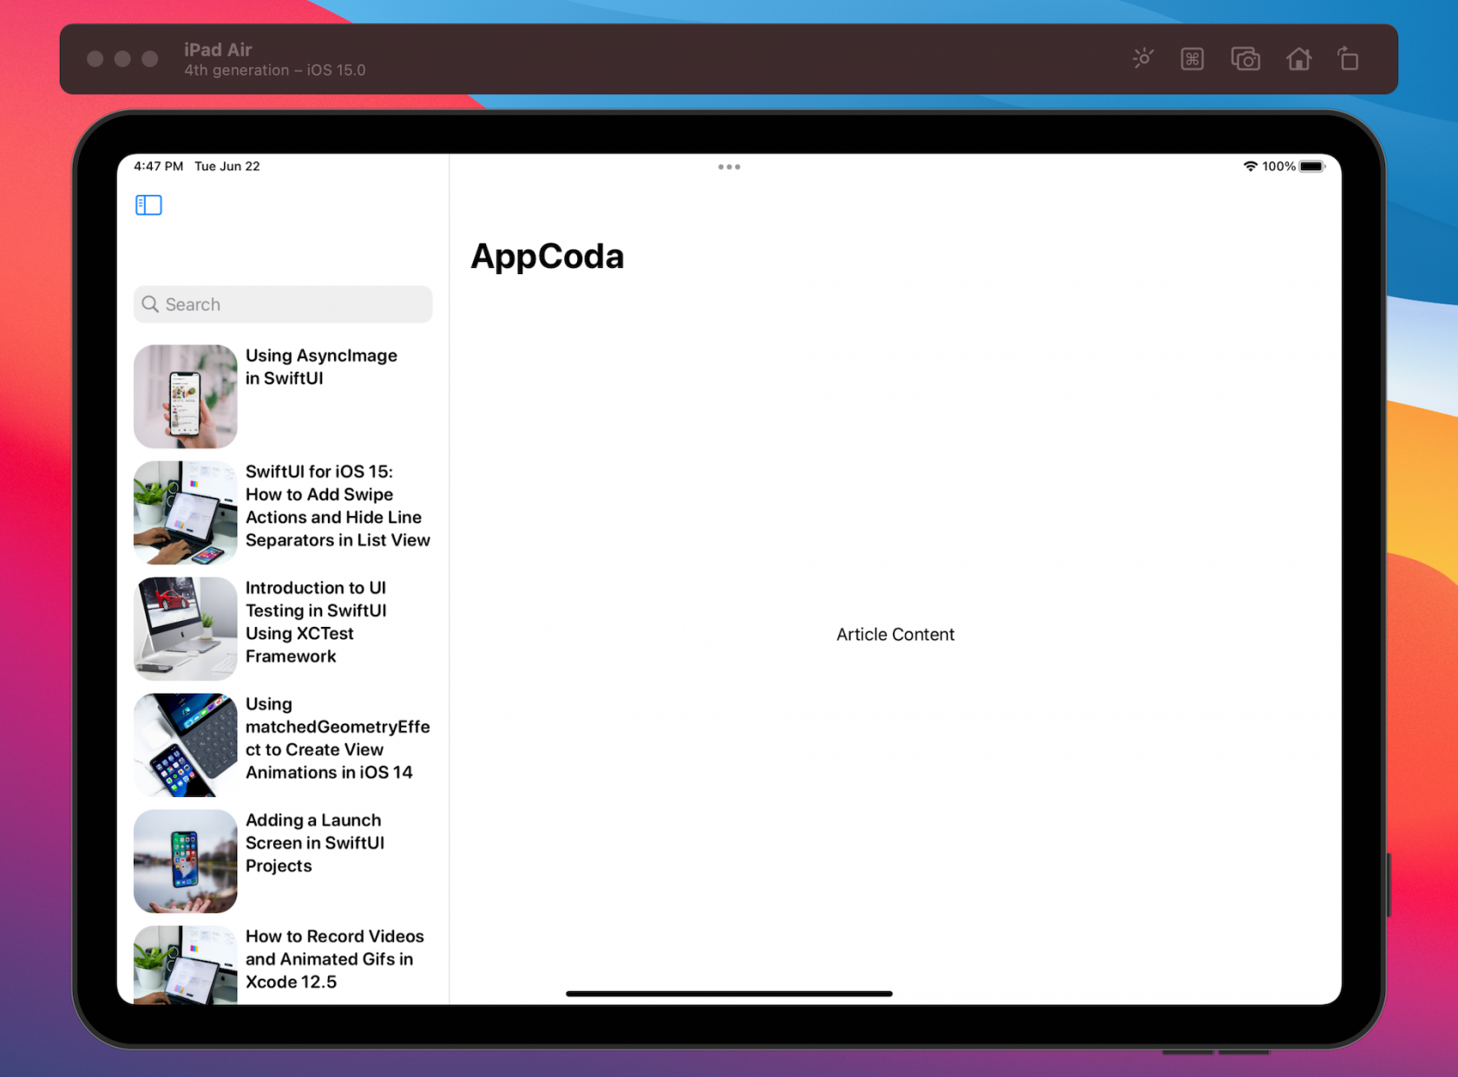This screenshot has width=1458, height=1077.
Task: Open 'Adding a Launch Screen' article
Action: click(314, 843)
